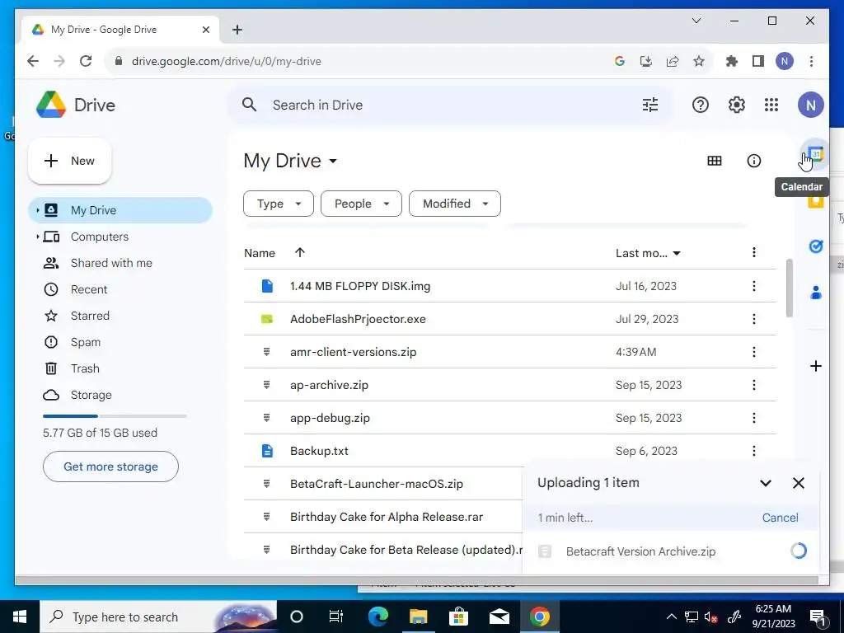
Task: Open more actions for app-debug.zip
Action: point(753,418)
